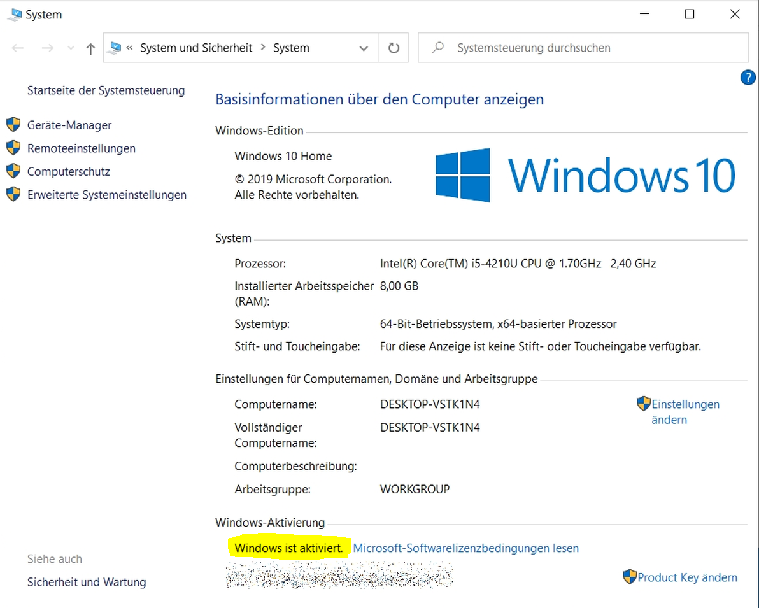Click the "Windows ist aktiviert." status text
759x608 pixels.
pos(288,548)
